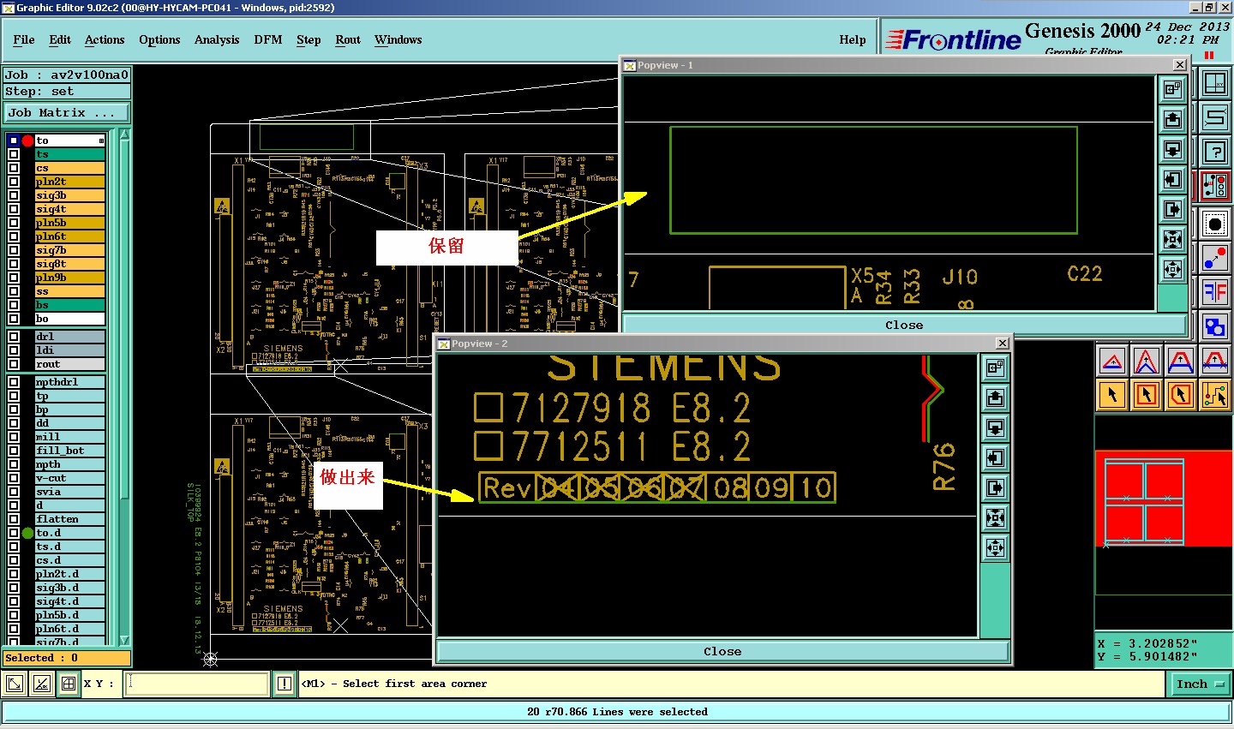Screen dimensions: 1234x729
Task: Select the rectangle arrow selection tool
Action: pyautogui.click(x=1147, y=395)
